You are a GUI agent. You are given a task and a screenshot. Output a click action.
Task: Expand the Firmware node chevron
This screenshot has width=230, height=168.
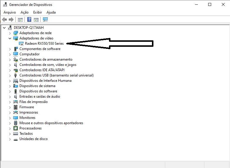(x=10, y=107)
